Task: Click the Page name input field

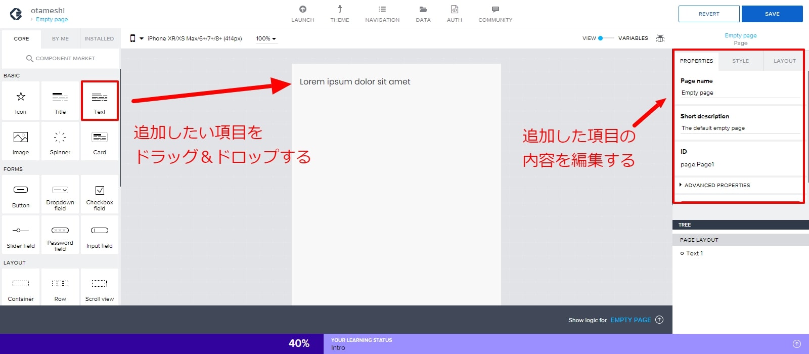Action: coord(739,93)
